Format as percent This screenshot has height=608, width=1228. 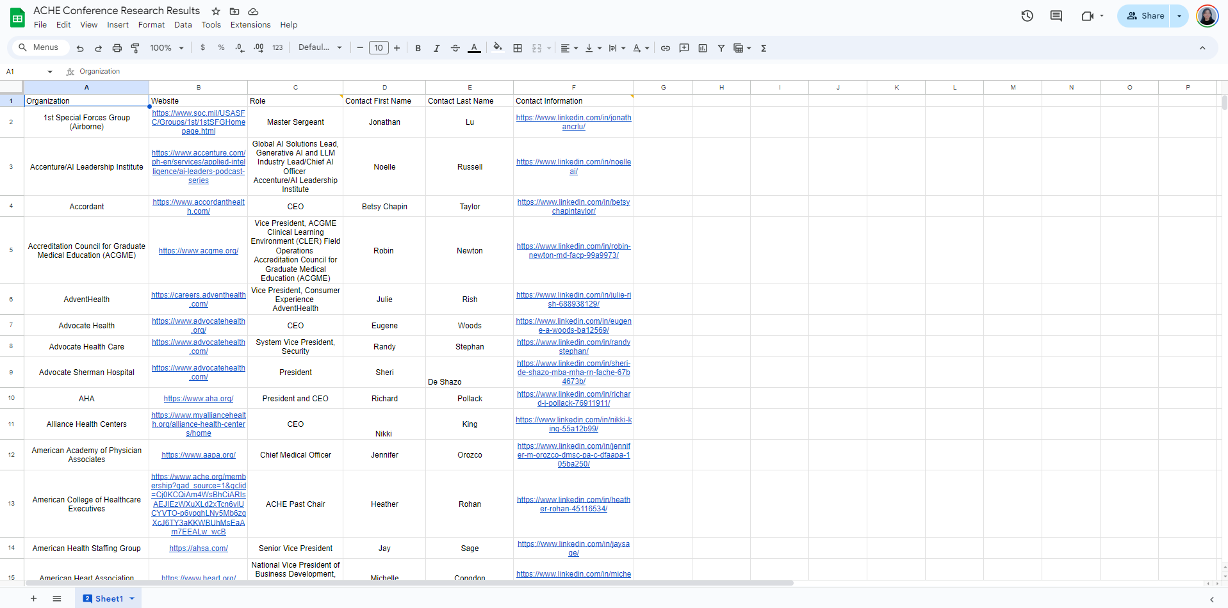(222, 48)
